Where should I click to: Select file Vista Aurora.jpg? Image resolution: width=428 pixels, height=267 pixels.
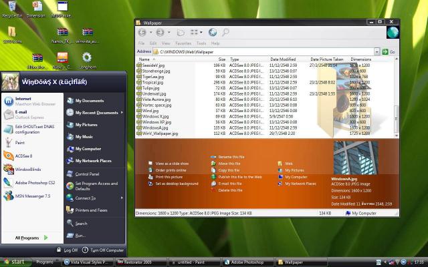coord(156,99)
